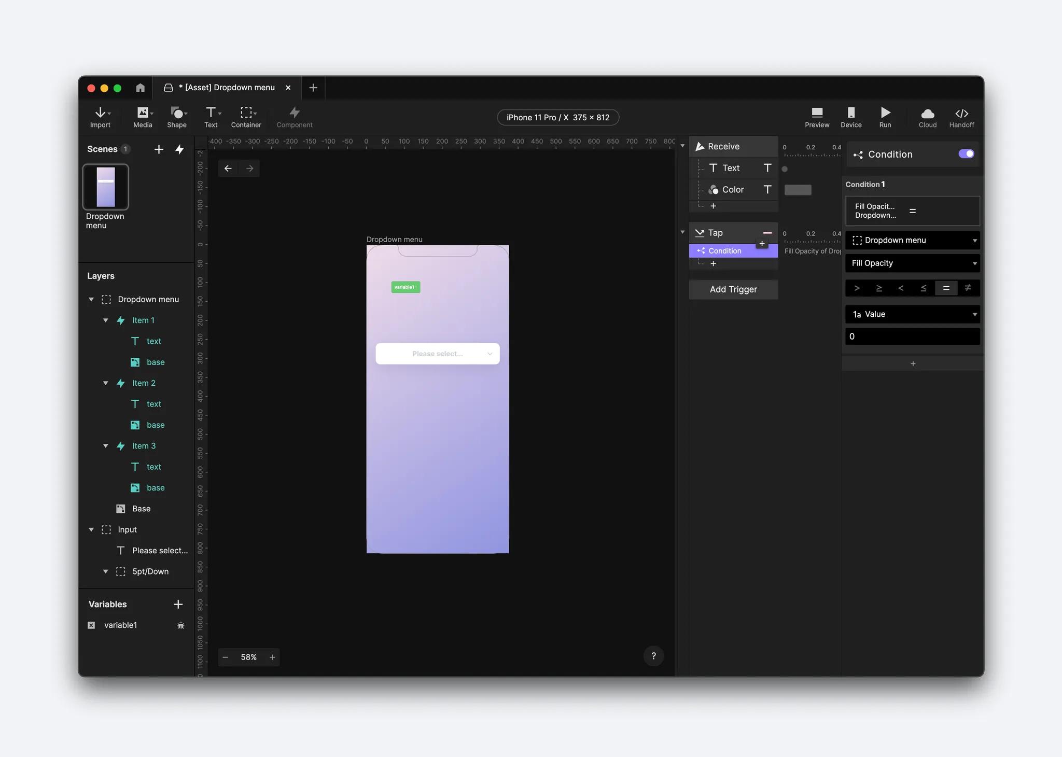1062x757 pixels.
Task: Open the Value type dropdown
Action: coord(913,314)
